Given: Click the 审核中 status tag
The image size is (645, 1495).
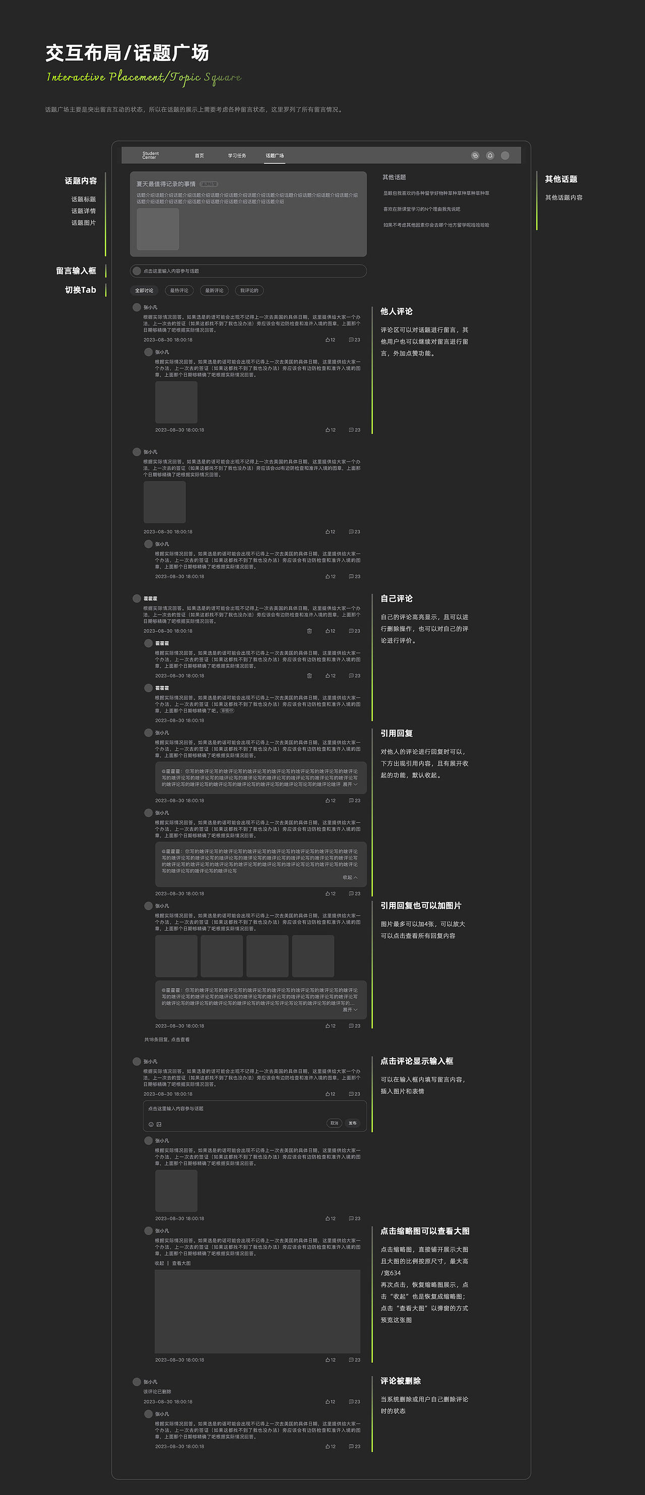Looking at the screenshot, I should 227,710.
